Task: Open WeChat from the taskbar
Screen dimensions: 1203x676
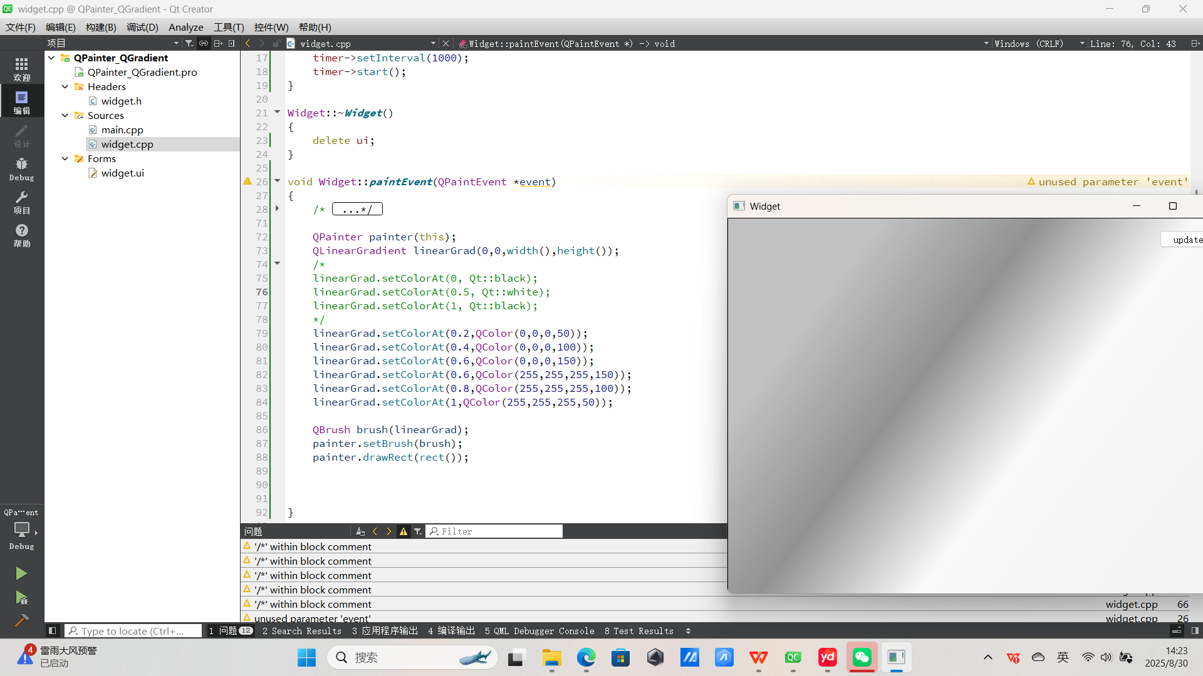Action: tap(862, 657)
